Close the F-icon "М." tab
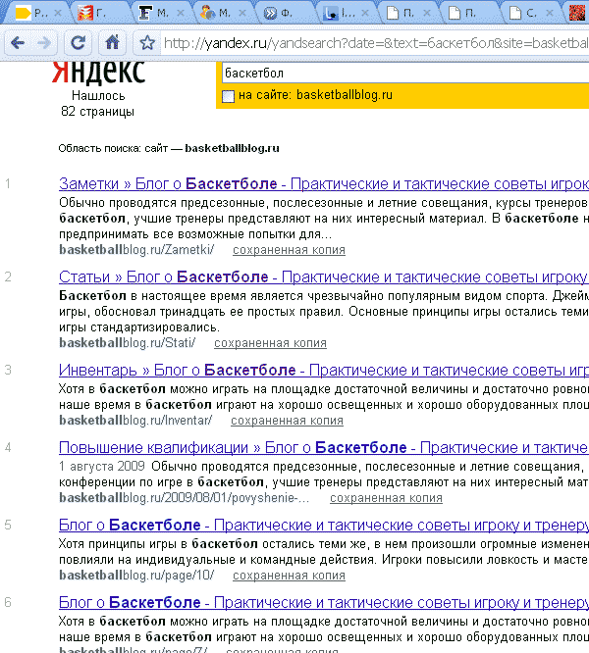This screenshot has width=589, height=653. [181, 14]
